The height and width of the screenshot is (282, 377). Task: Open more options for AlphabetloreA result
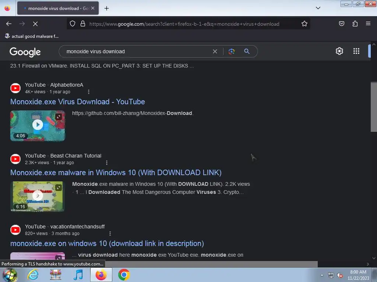coord(89,92)
